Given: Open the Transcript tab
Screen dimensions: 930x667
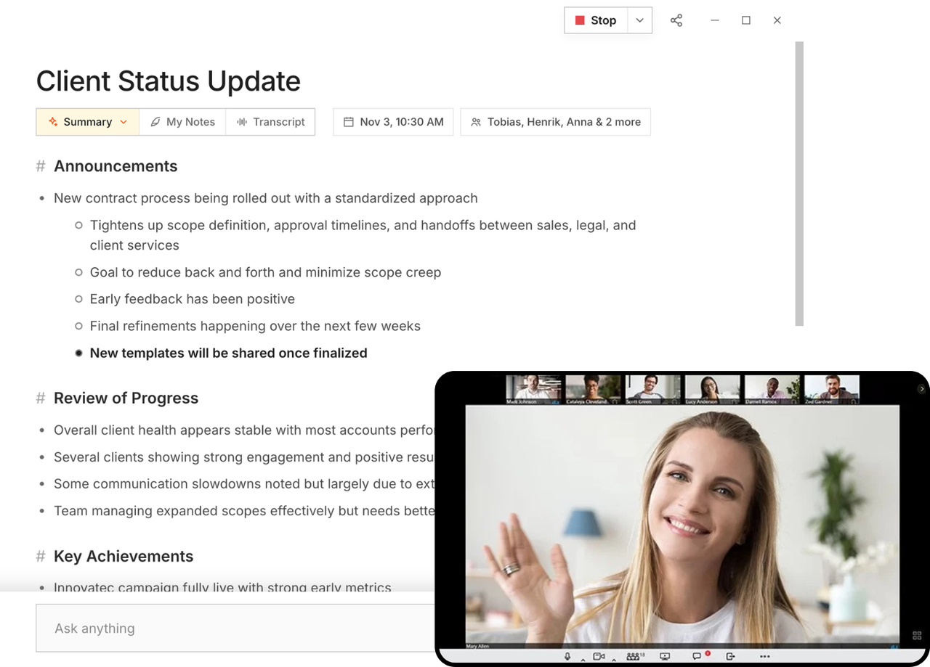Looking at the screenshot, I should pyautogui.click(x=270, y=122).
